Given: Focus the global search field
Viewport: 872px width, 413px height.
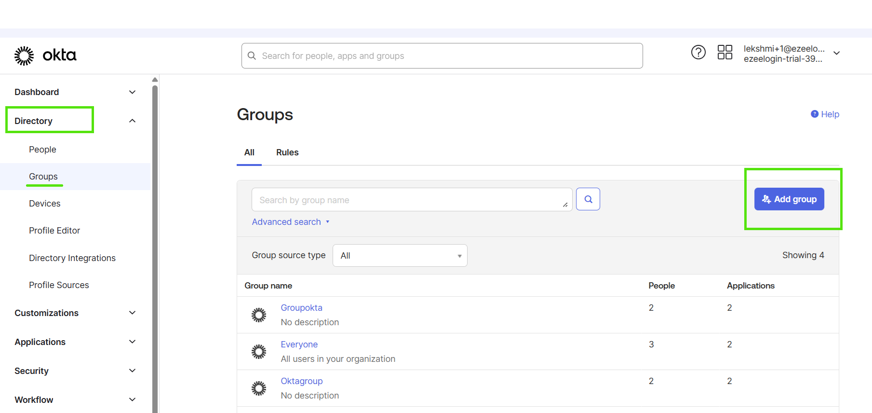Looking at the screenshot, I should (442, 56).
